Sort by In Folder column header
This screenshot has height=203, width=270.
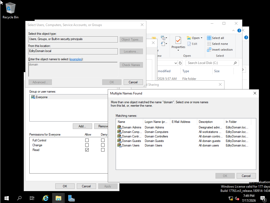click(237, 122)
